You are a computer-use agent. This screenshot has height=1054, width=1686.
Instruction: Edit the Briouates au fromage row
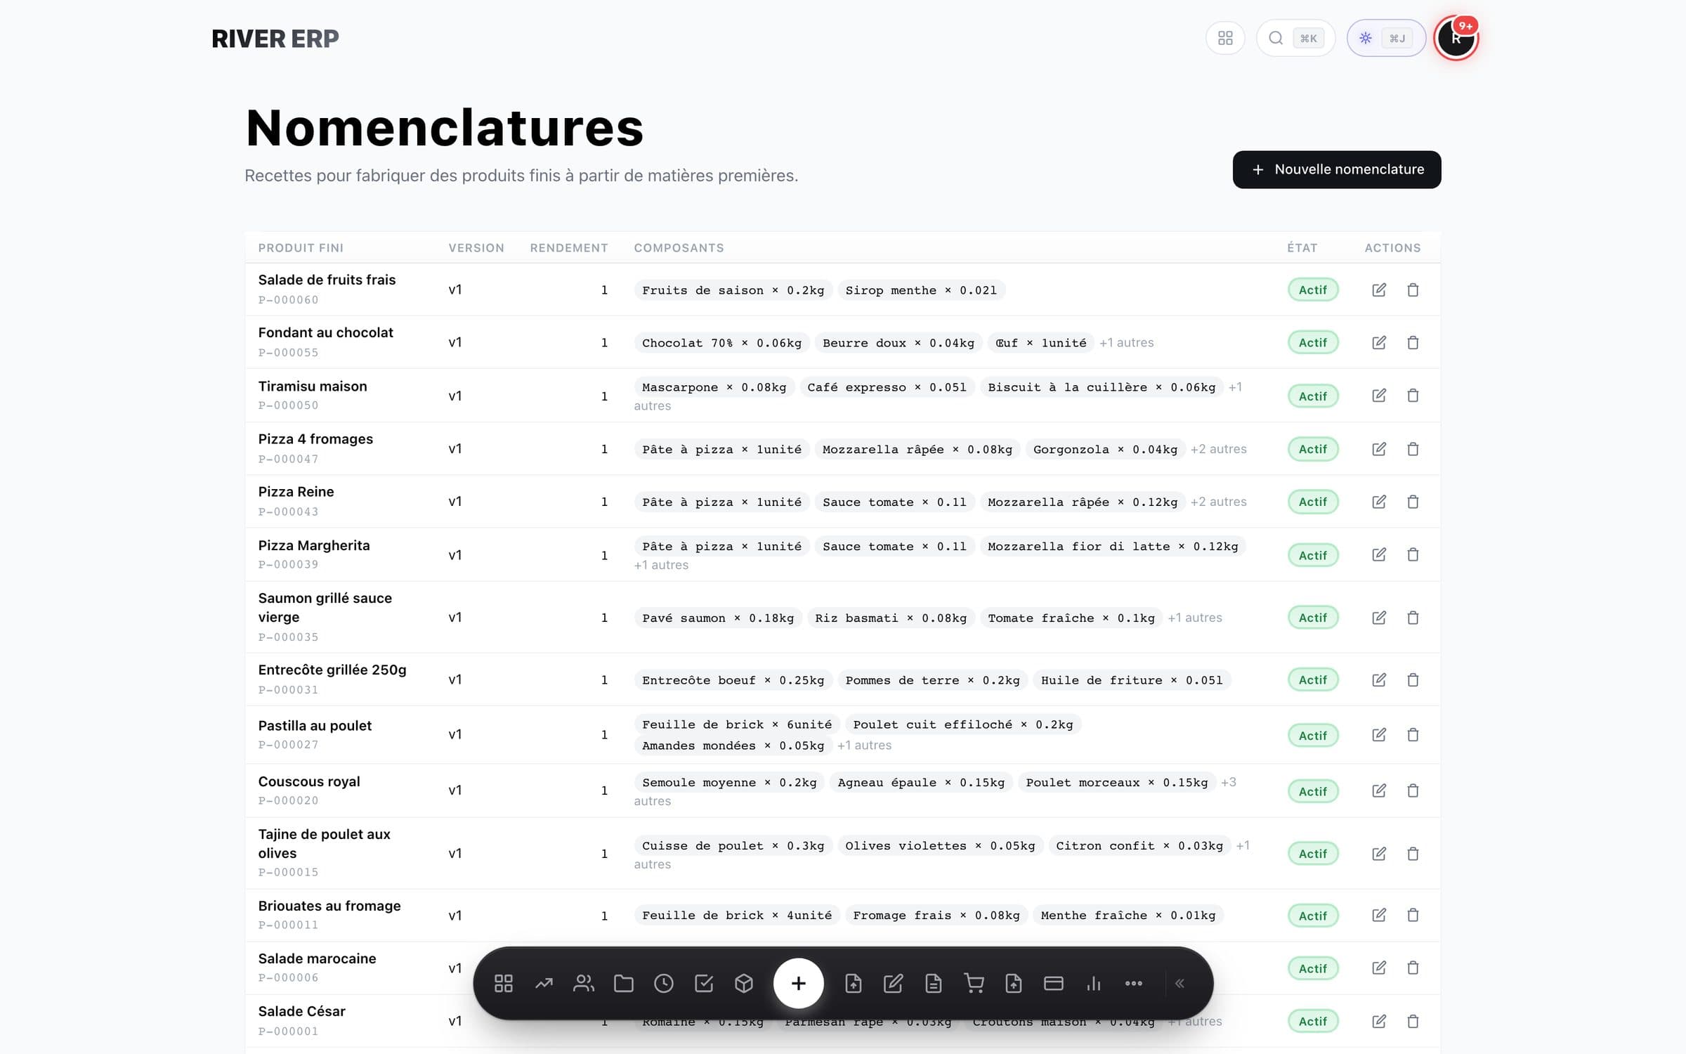click(1379, 915)
